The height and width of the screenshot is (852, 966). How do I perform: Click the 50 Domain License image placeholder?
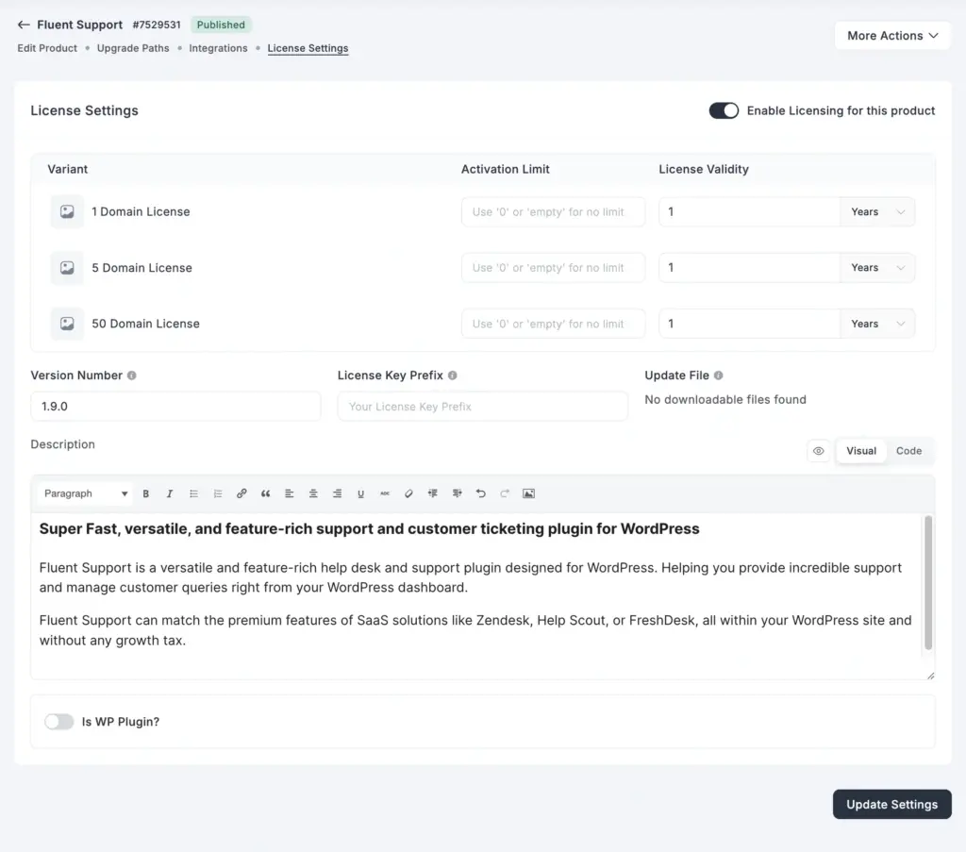67,324
